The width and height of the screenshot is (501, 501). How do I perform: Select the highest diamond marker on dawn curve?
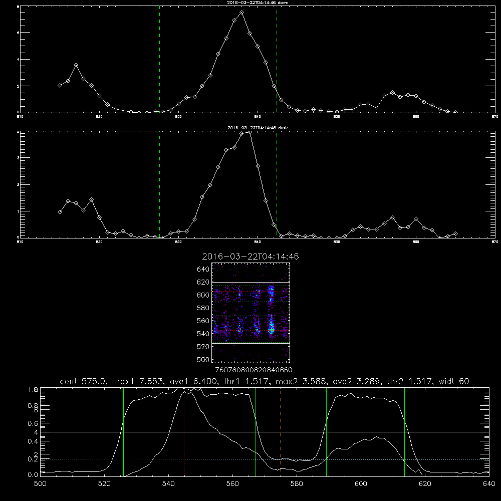pos(242,13)
